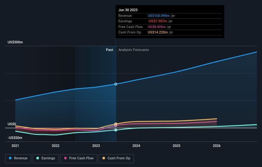Toggle the Free Cash Flow legend button
Image resolution: width=262 pixels, height=167 pixels.
(79, 158)
